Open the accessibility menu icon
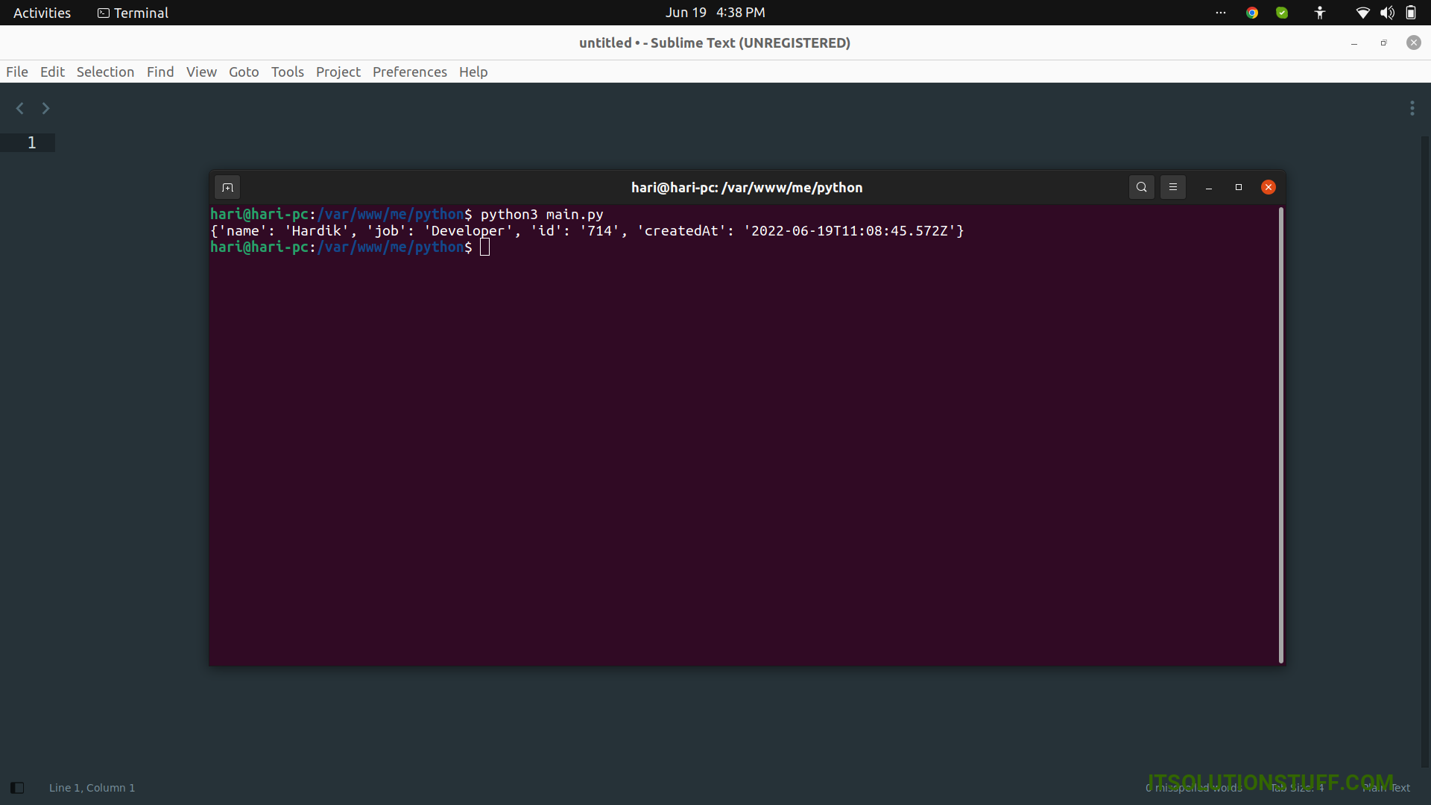Viewport: 1431px width, 805px height. point(1319,12)
